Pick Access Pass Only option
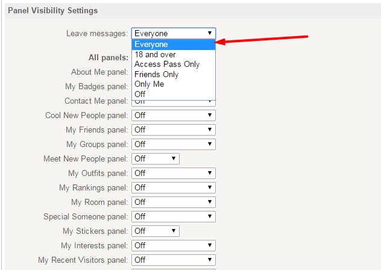This screenshot has width=381, height=270. 174,64
